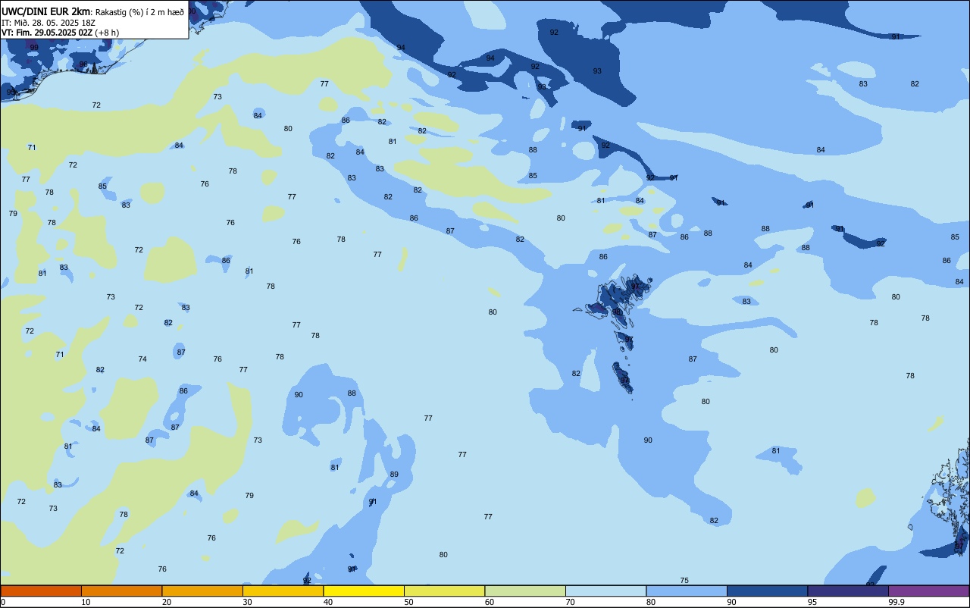Click the legend tick label "0"

(x=3, y=602)
